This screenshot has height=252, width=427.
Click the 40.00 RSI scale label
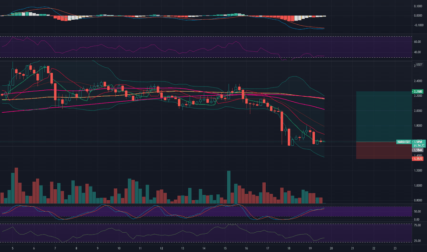417,52
